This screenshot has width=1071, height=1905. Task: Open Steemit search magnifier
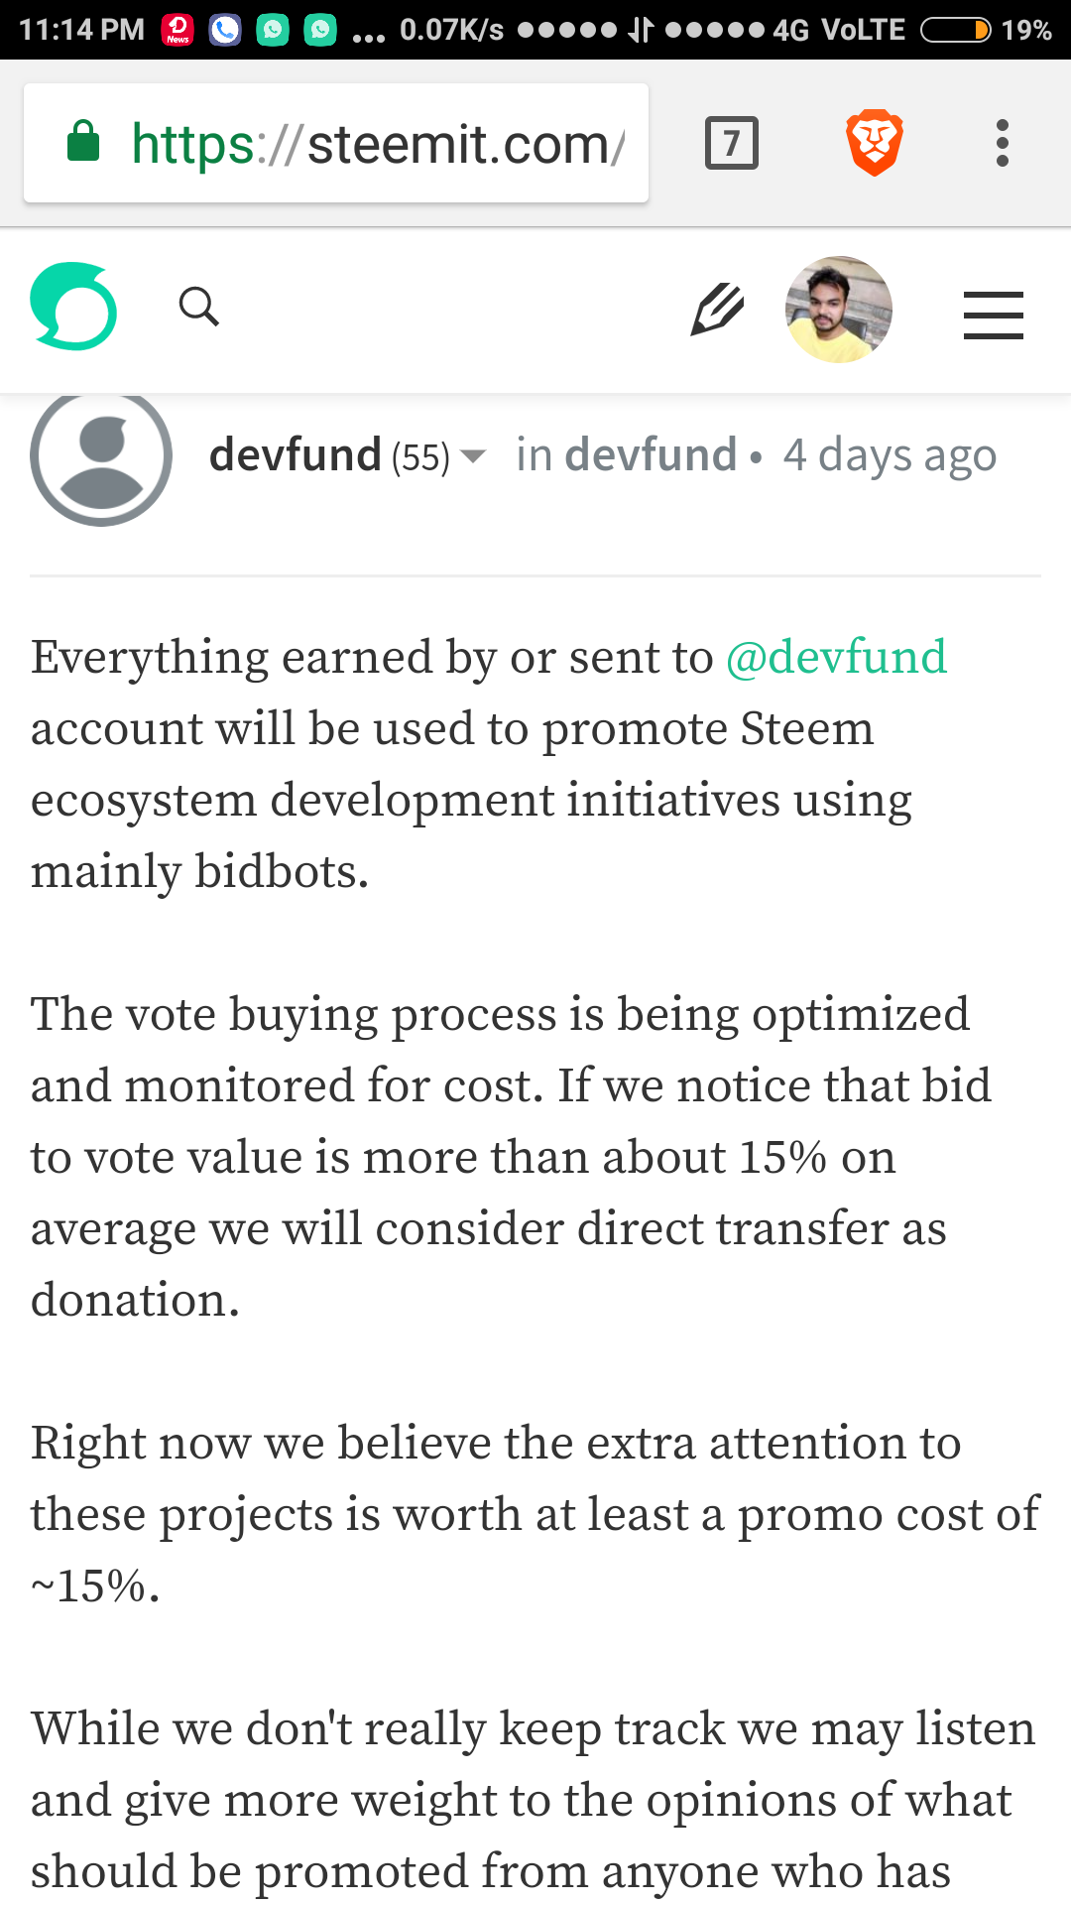click(x=198, y=307)
